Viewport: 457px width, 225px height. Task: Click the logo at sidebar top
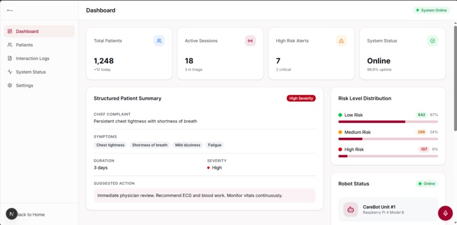click(10, 10)
